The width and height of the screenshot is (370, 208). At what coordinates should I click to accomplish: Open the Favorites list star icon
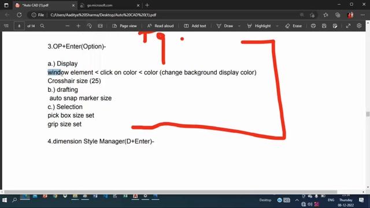pos(325,15)
